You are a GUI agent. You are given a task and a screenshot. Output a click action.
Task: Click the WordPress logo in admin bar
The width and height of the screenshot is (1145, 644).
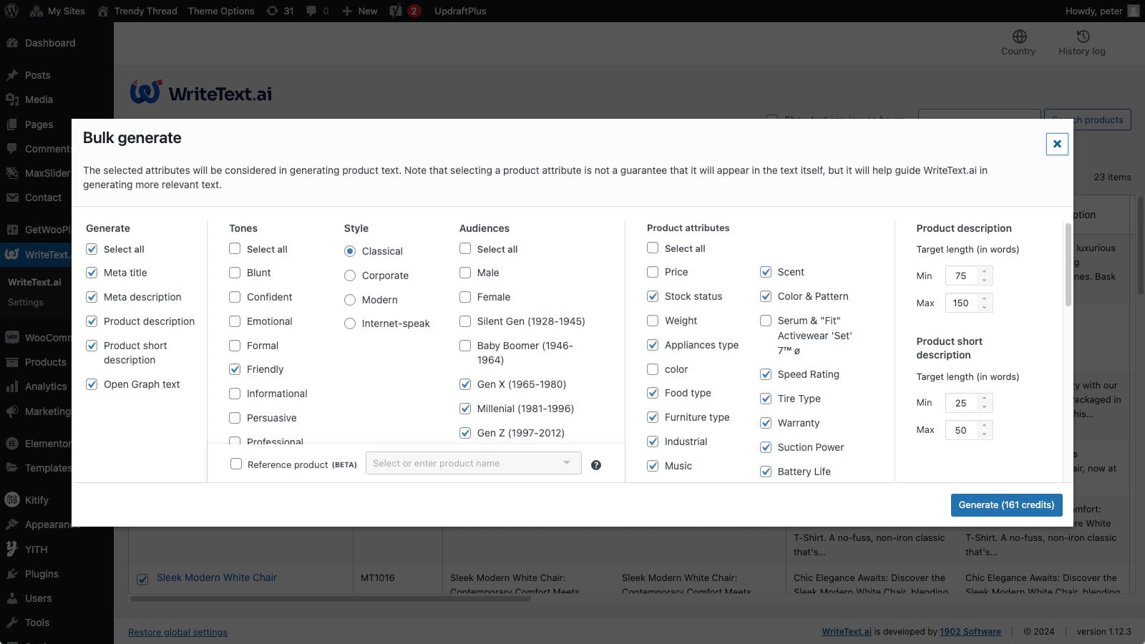click(x=11, y=11)
